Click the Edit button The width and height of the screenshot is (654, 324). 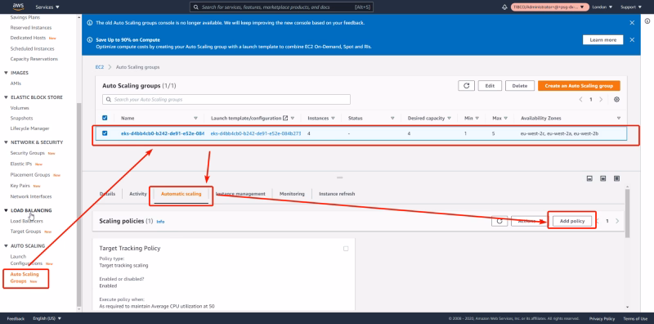coord(490,86)
